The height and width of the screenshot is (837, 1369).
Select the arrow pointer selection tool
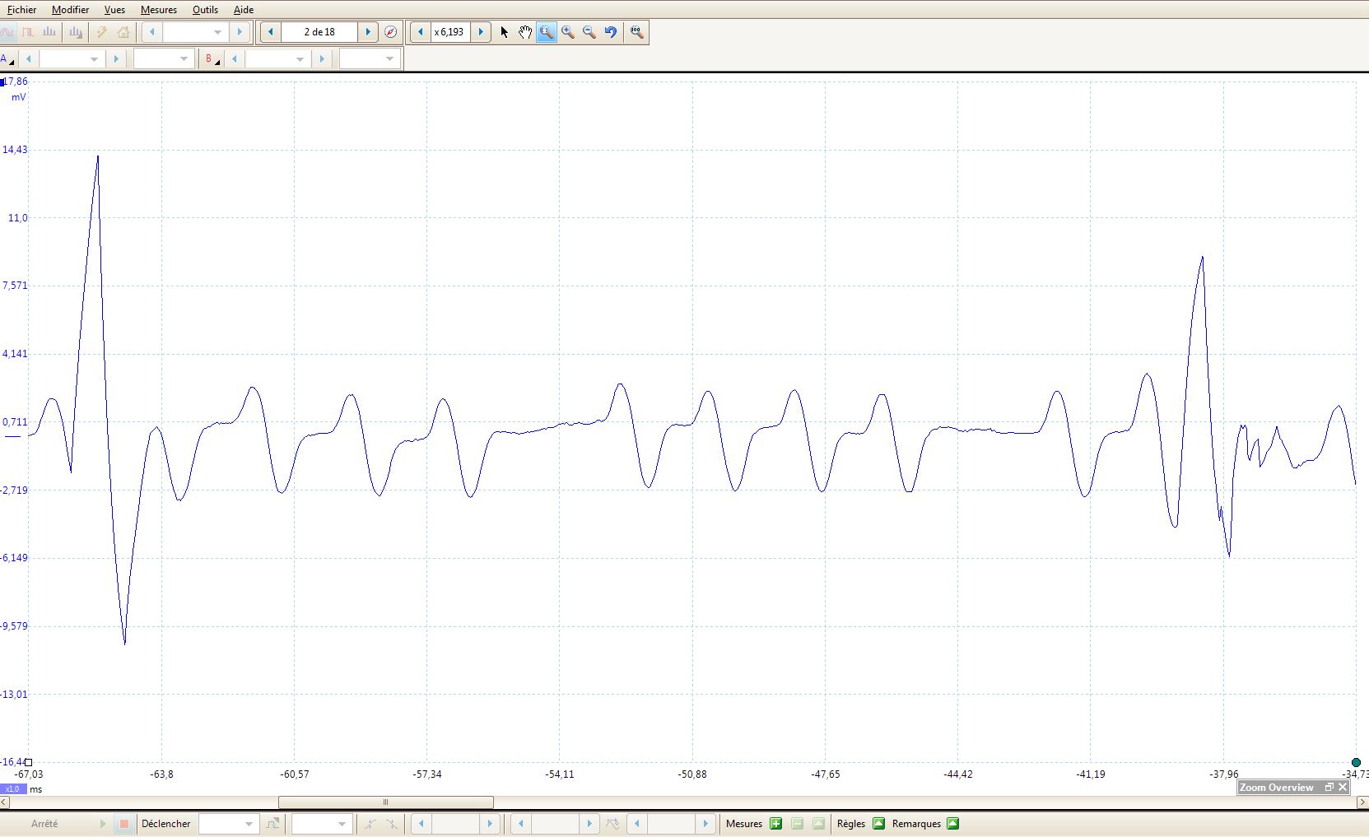tap(504, 32)
